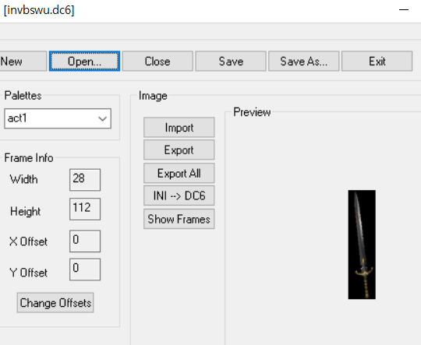This screenshot has width=421, height=345.
Task: Export All frames button
Action: (179, 173)
